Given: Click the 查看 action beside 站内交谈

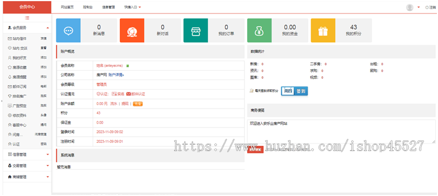Looking at the screenshot, I should 43,48.
